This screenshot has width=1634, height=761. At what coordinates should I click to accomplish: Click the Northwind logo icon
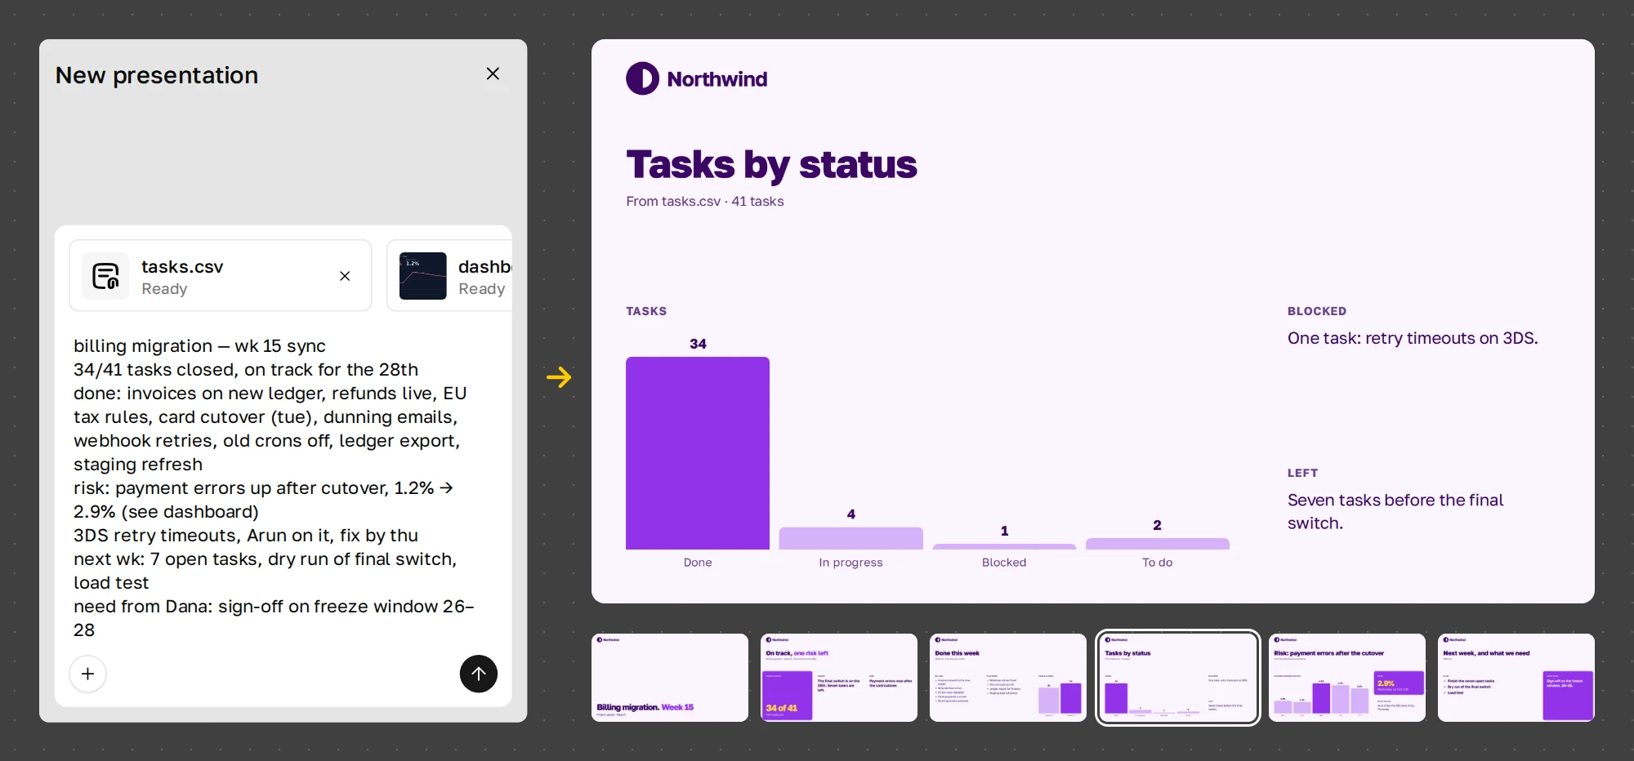(642, 78)
